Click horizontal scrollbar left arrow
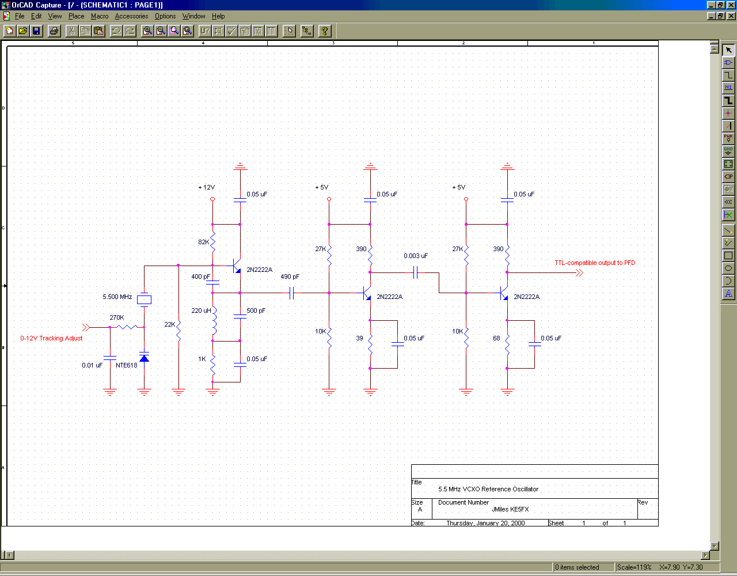This screenshot has height=576, width=737. pyautogui.click(x=9, y=555)
